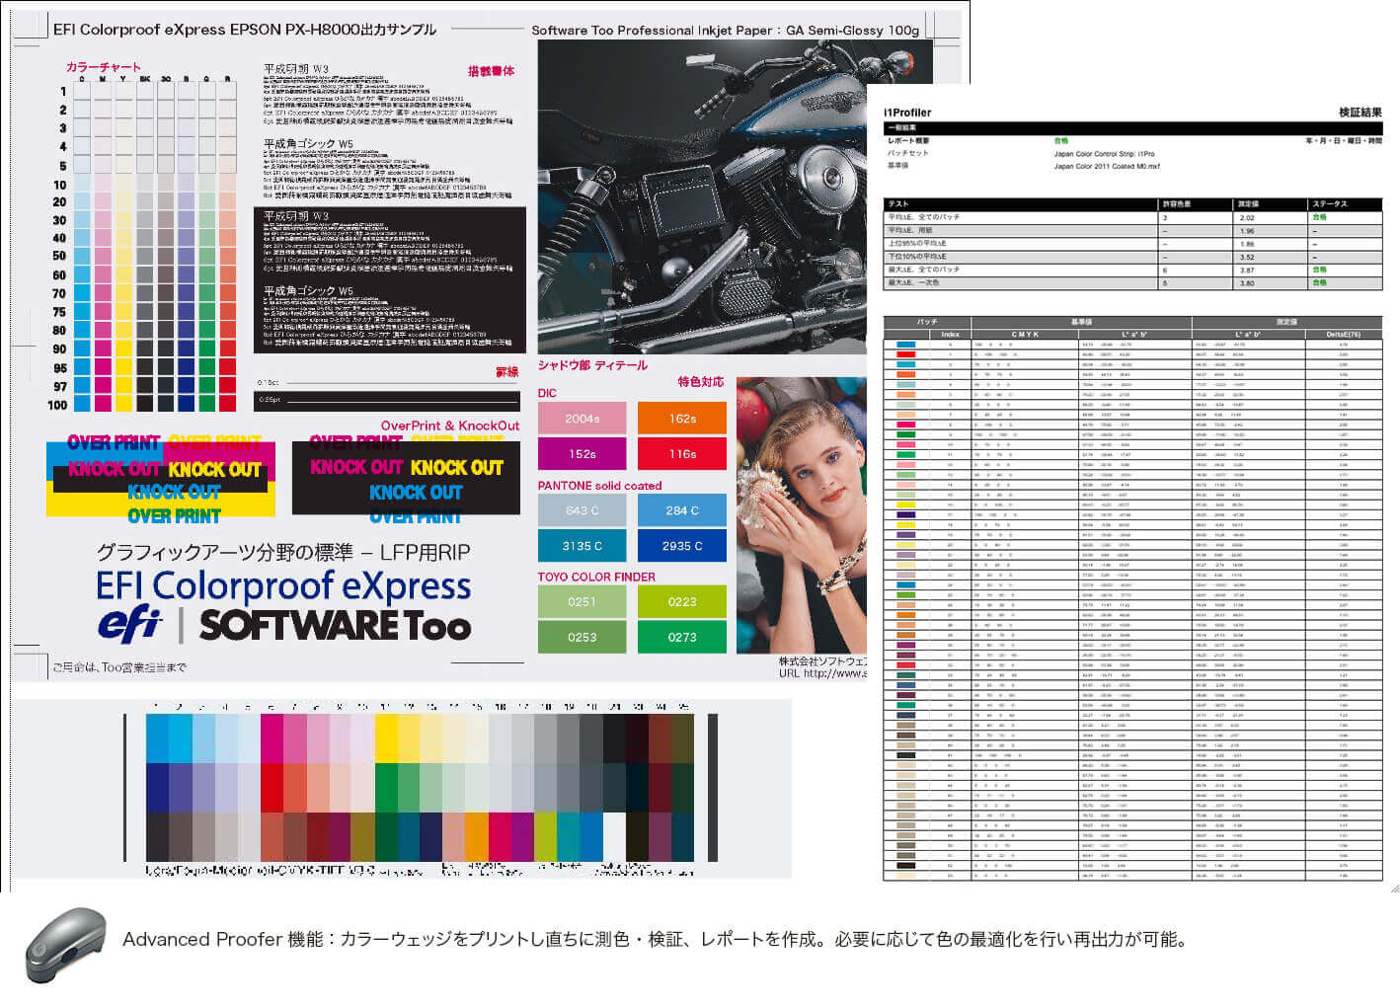Image resolution: width=1400 pixels, height=1008 pixels.
Task: Click the 'EFI Colorproof eXpress EPSON PX-H8000出力サンプル' header
Action: tap(245, 30)
